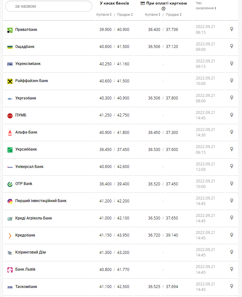Show Кредобанк branches via map pin
Viewport: 242px width, 297px height.
coord(231,235)
